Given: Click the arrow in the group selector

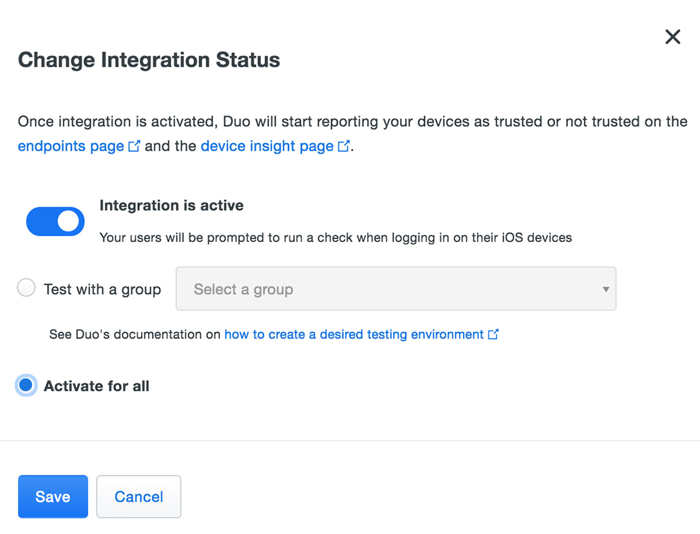Looking at the screenshot, I should point(605,290).
